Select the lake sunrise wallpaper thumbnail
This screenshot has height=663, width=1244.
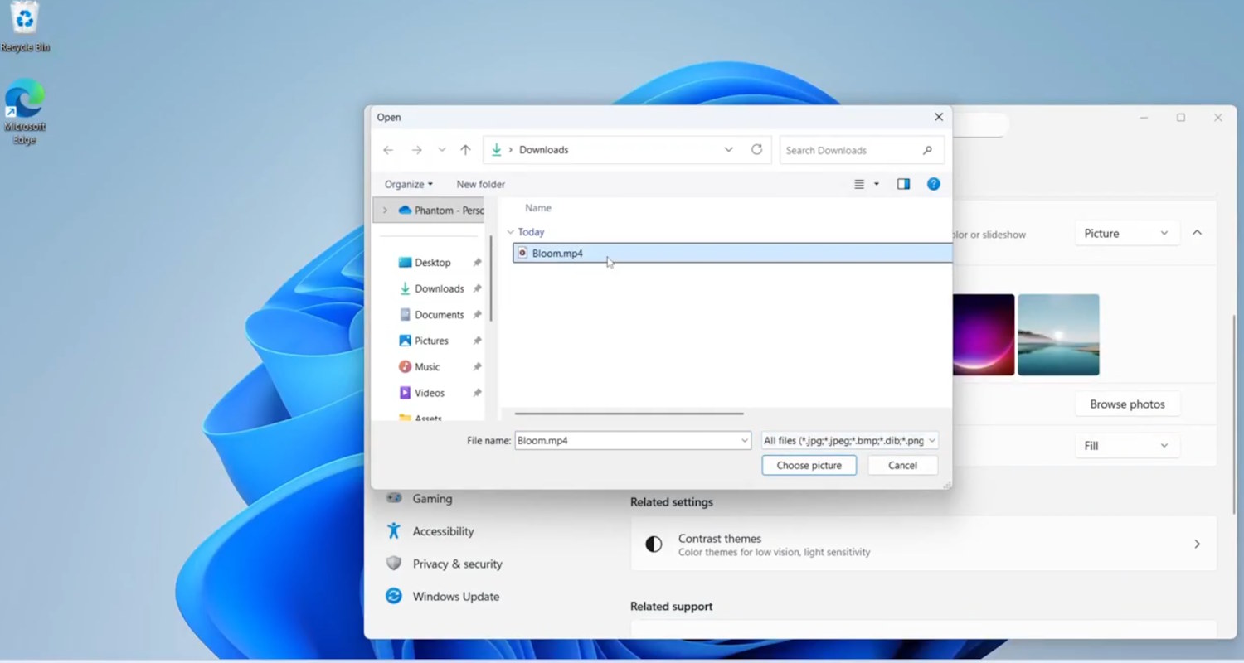click(x=1058, y=335)
